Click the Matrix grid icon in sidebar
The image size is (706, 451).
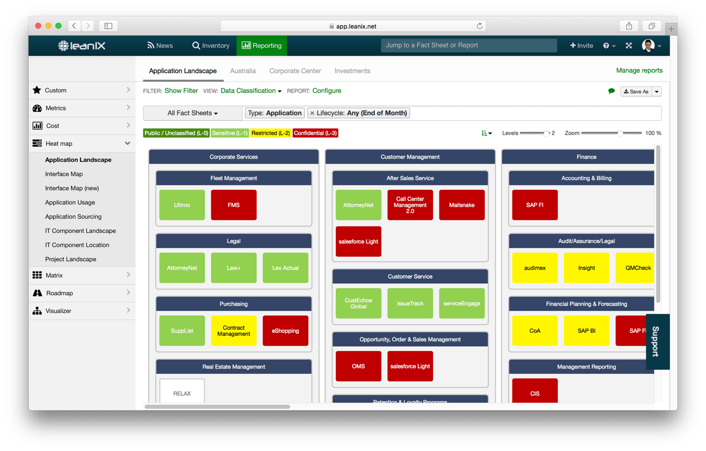coord(37,275)
